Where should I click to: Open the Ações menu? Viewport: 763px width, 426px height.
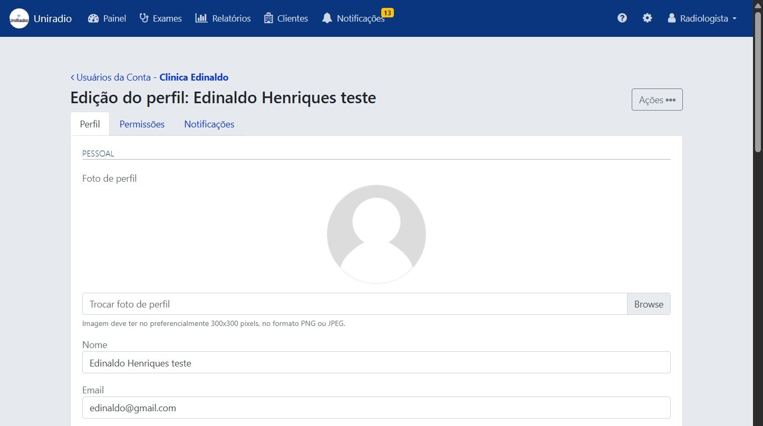click(x=656, y=99)
